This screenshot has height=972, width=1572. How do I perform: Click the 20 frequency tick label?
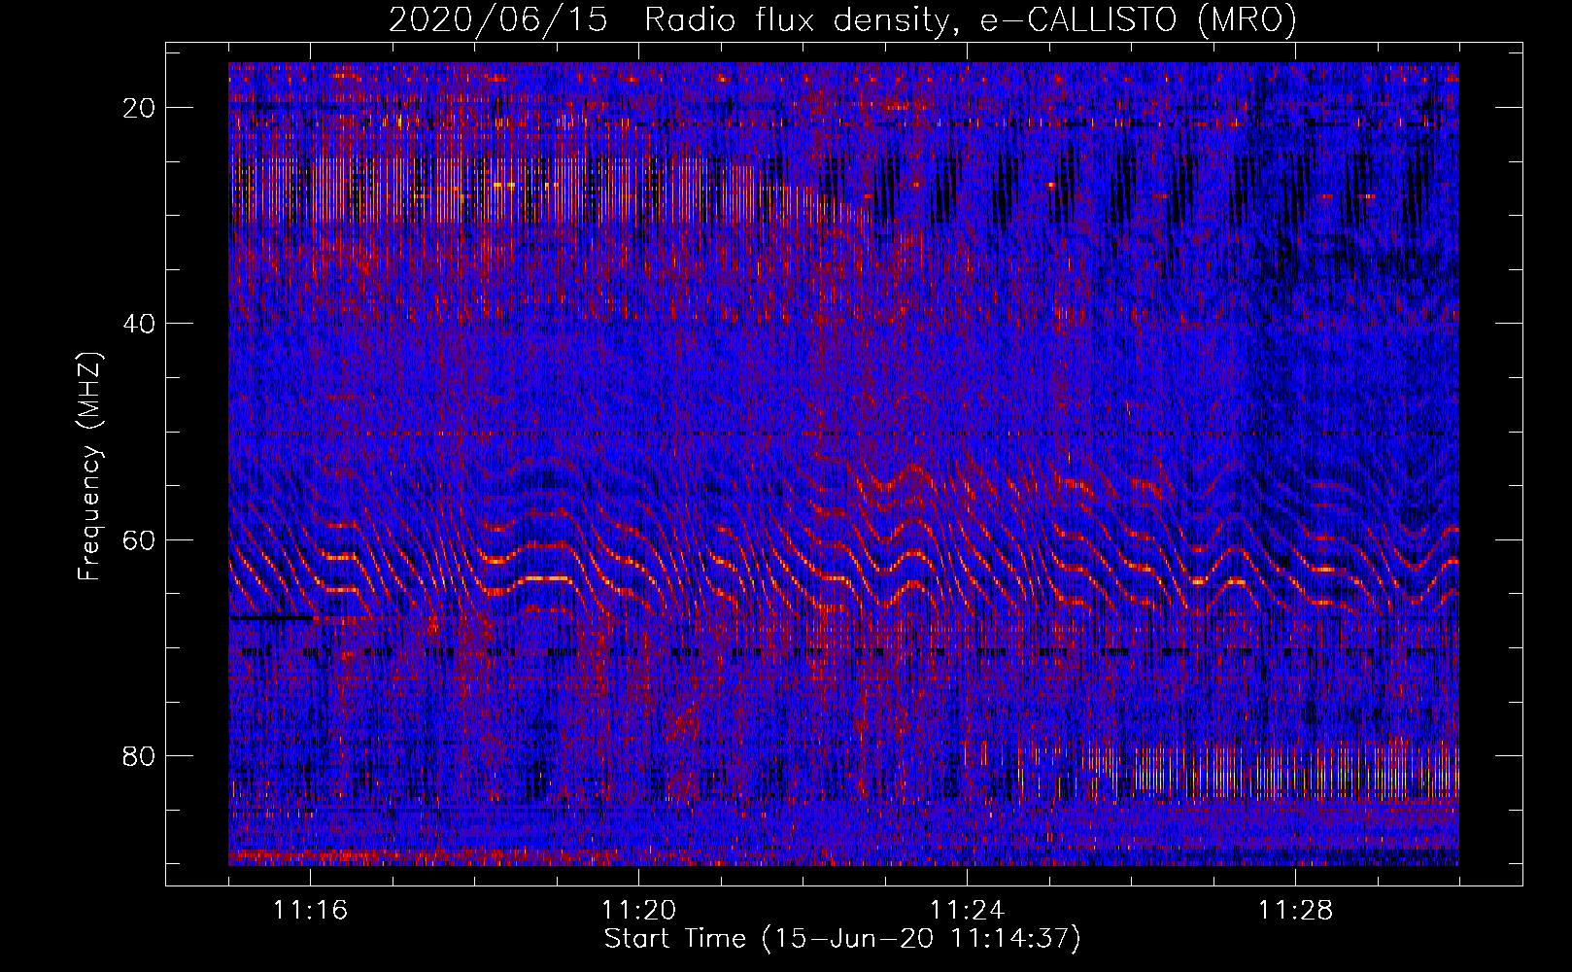[x=140, y=108]
